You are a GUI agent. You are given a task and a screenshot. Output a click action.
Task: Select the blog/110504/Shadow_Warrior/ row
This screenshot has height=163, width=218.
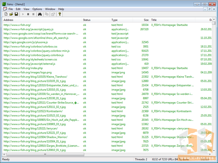35,137
